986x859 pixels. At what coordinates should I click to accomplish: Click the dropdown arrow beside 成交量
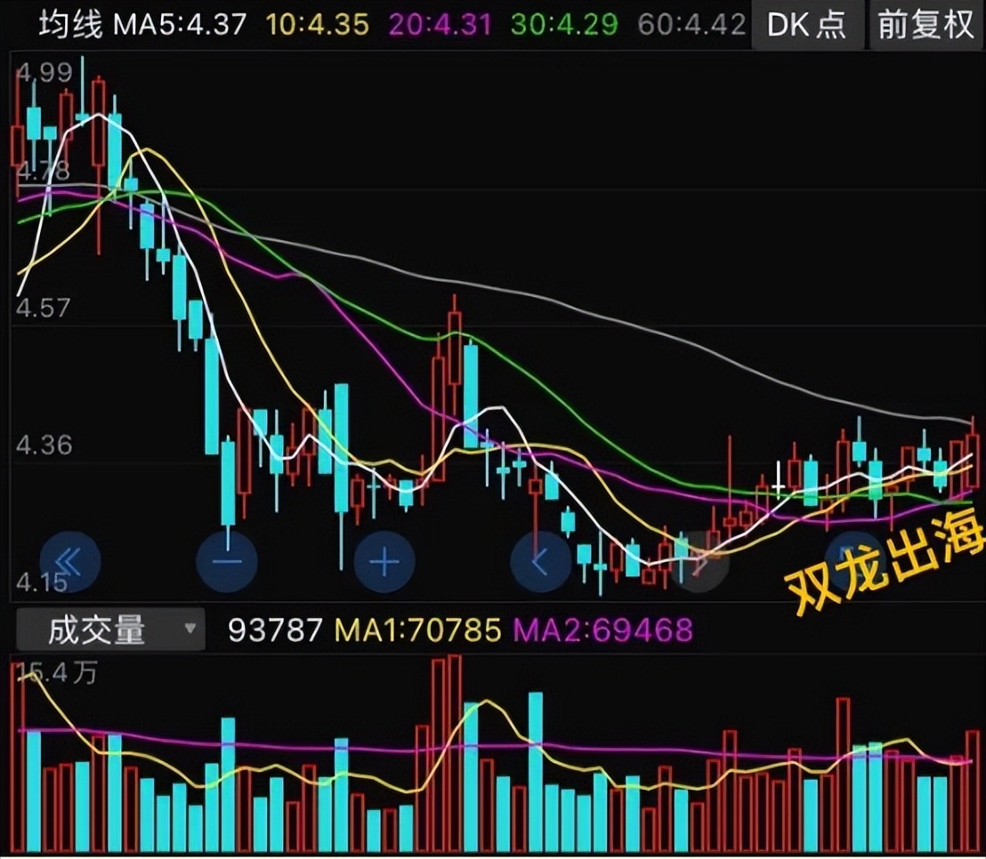pyautogui.click(x=190, y=629)
